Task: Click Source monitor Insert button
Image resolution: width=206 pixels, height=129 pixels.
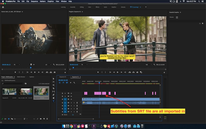Action: 47,72
